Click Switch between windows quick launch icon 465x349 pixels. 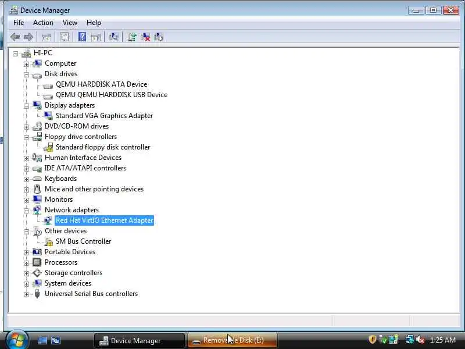click(56, 340)
